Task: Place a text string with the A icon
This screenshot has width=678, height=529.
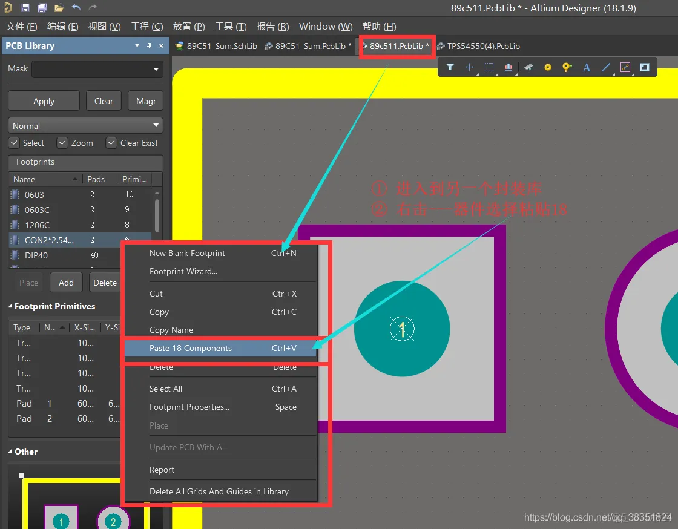Action: click(x=587, y=67)
